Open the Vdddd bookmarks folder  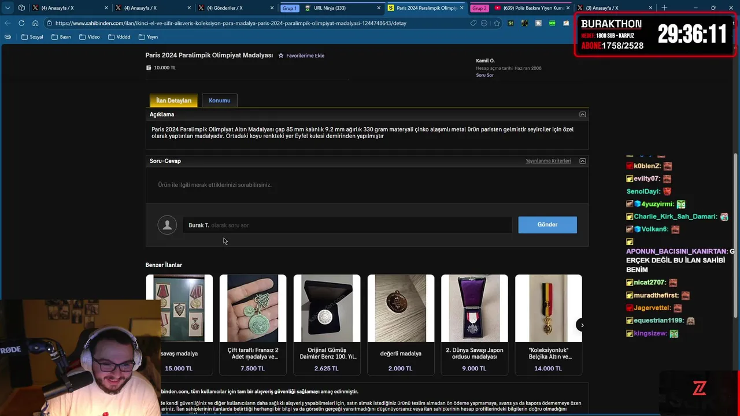pos(119,37)
